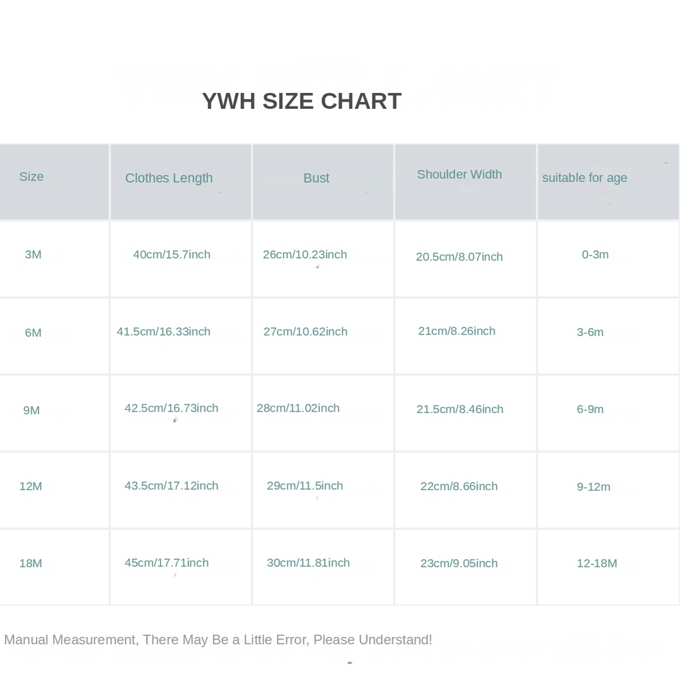The height and width of the screenshot is (680, 680).
Task: Click the 3M size row label
Action: coord(33,254)
